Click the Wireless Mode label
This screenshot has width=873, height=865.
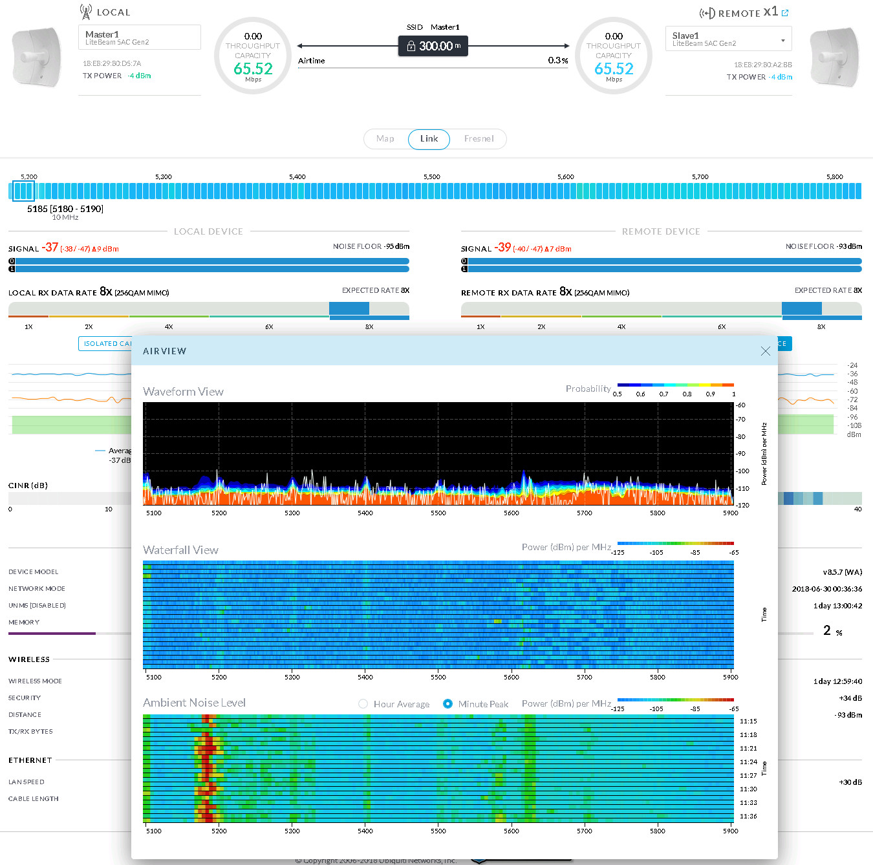tap(35, 681)
